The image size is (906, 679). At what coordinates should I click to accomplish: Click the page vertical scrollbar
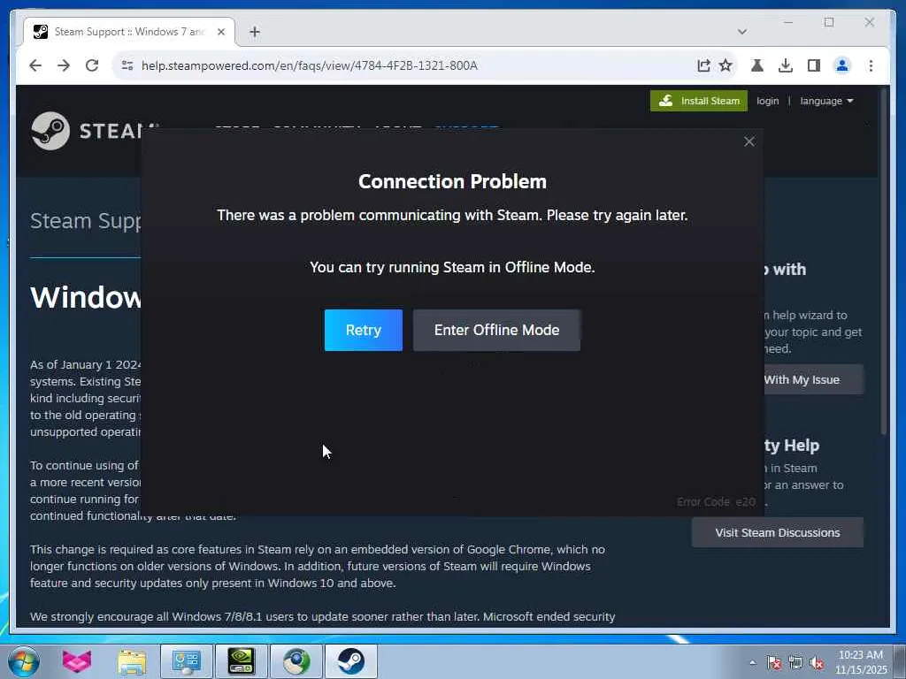pos(884,262)
